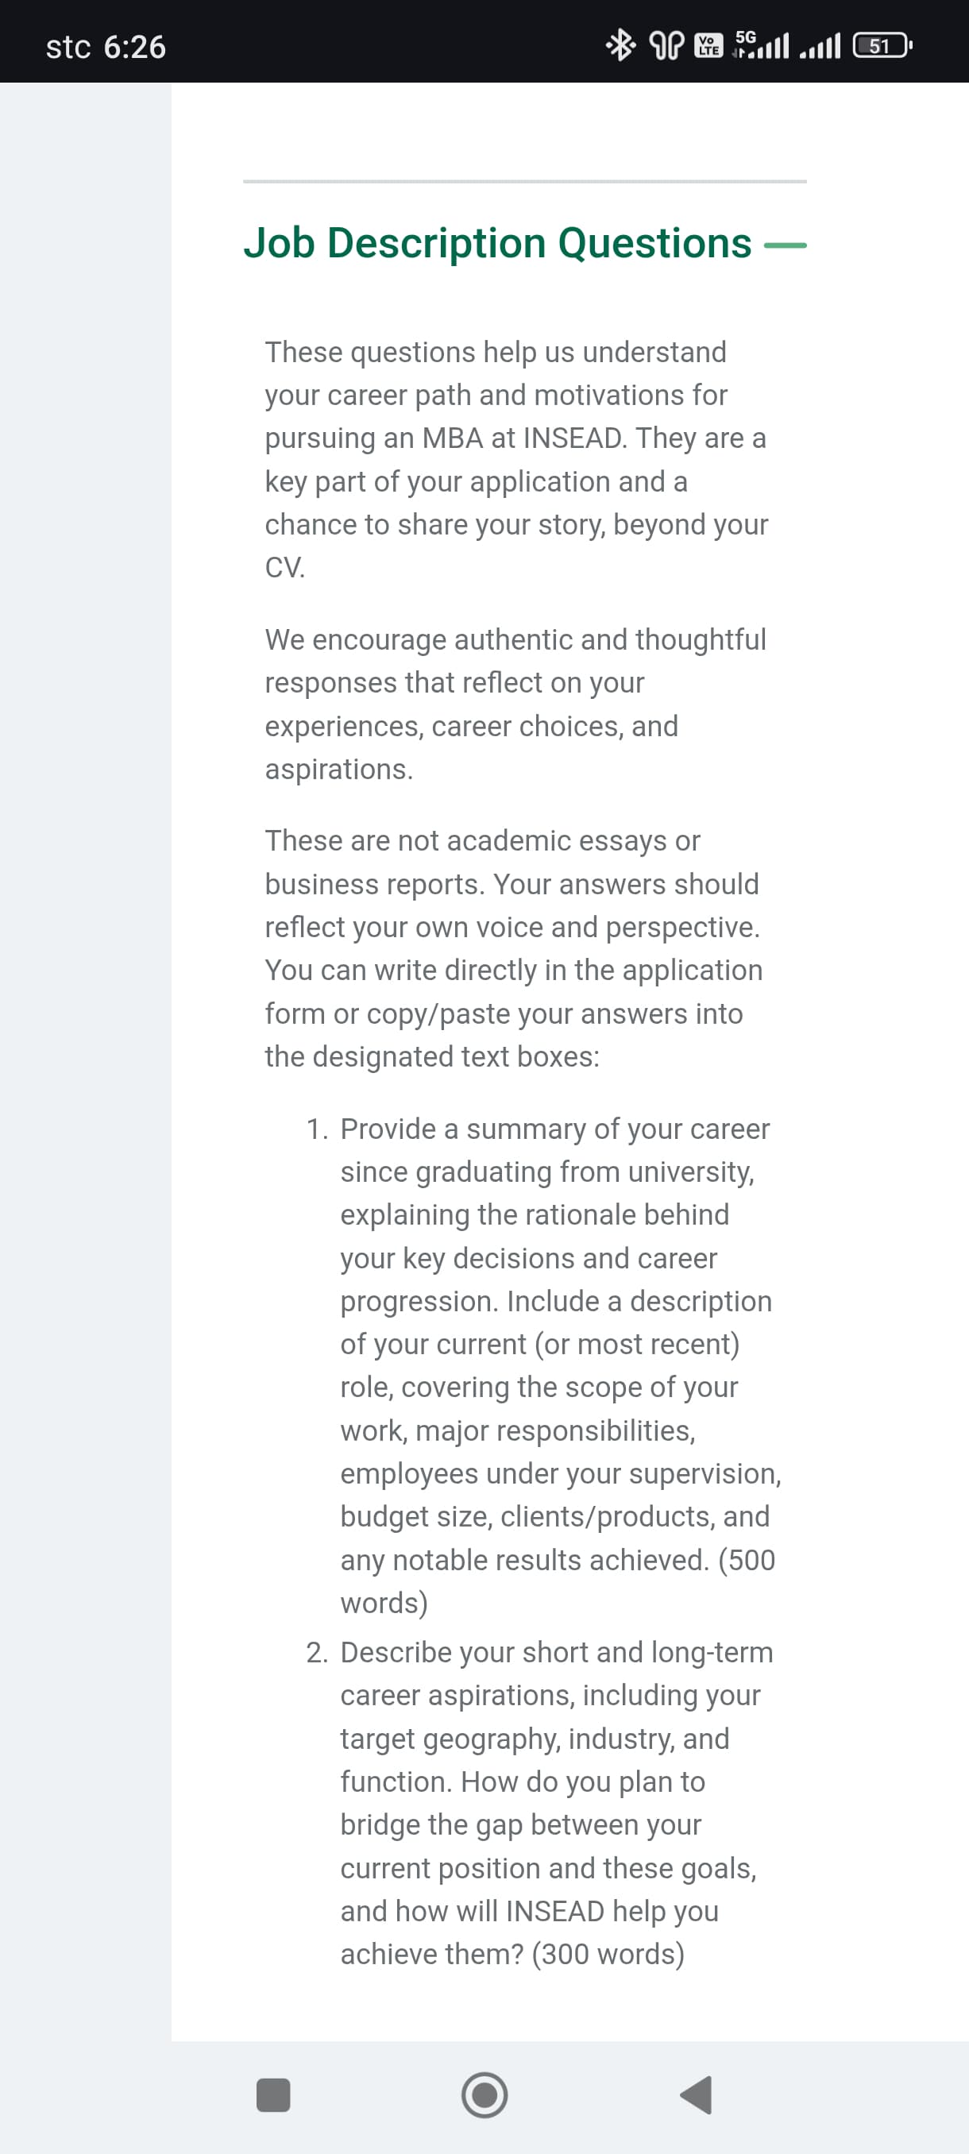Tap the 6:26 clock in status bar

point(134,47)
